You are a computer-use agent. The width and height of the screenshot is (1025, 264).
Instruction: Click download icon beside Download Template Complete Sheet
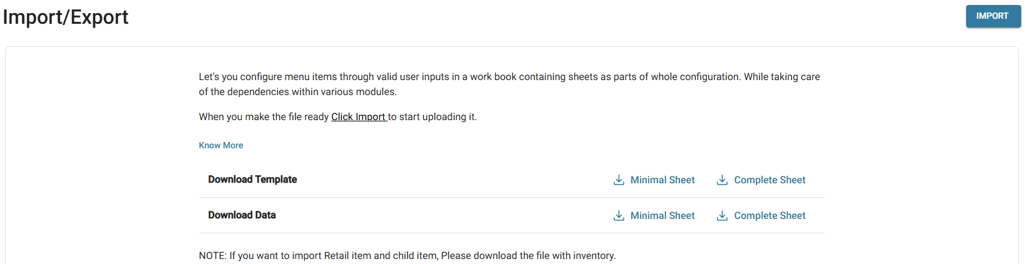[722, 180]
